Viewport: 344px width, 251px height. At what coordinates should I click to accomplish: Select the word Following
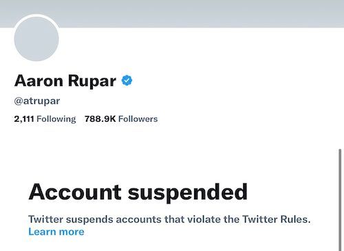pyautogui.click(x=56, y=119)
